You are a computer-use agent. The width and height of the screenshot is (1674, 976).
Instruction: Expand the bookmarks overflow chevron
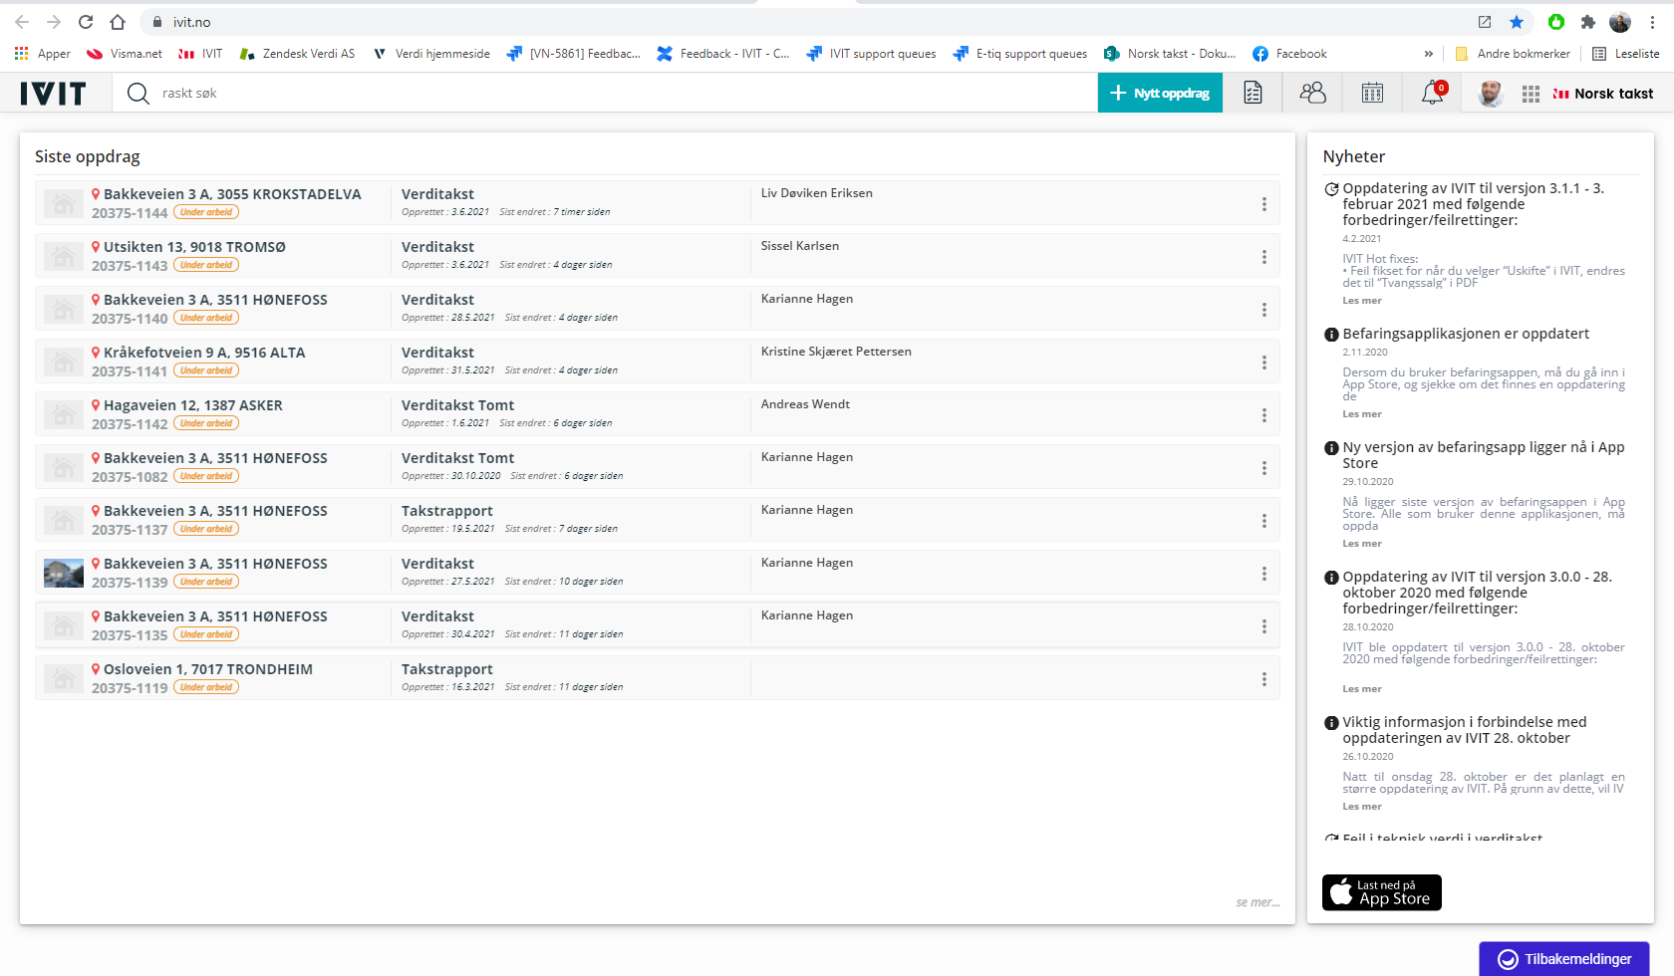coord(1429,54)
